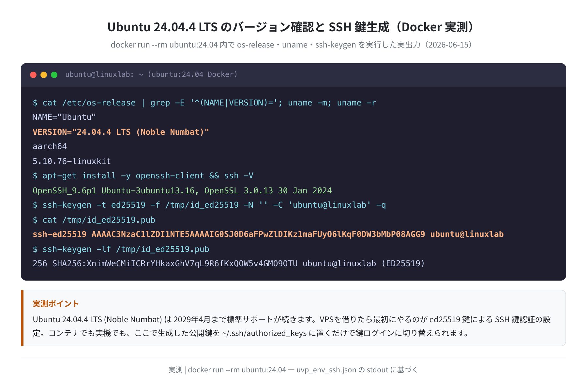Click the yellow minimize dot in terminal
This screenshot has width=587, height=388.
point(44,75)
